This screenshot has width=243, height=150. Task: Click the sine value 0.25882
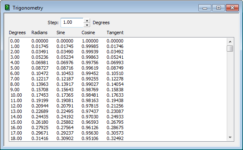click(x=65, y=122)
